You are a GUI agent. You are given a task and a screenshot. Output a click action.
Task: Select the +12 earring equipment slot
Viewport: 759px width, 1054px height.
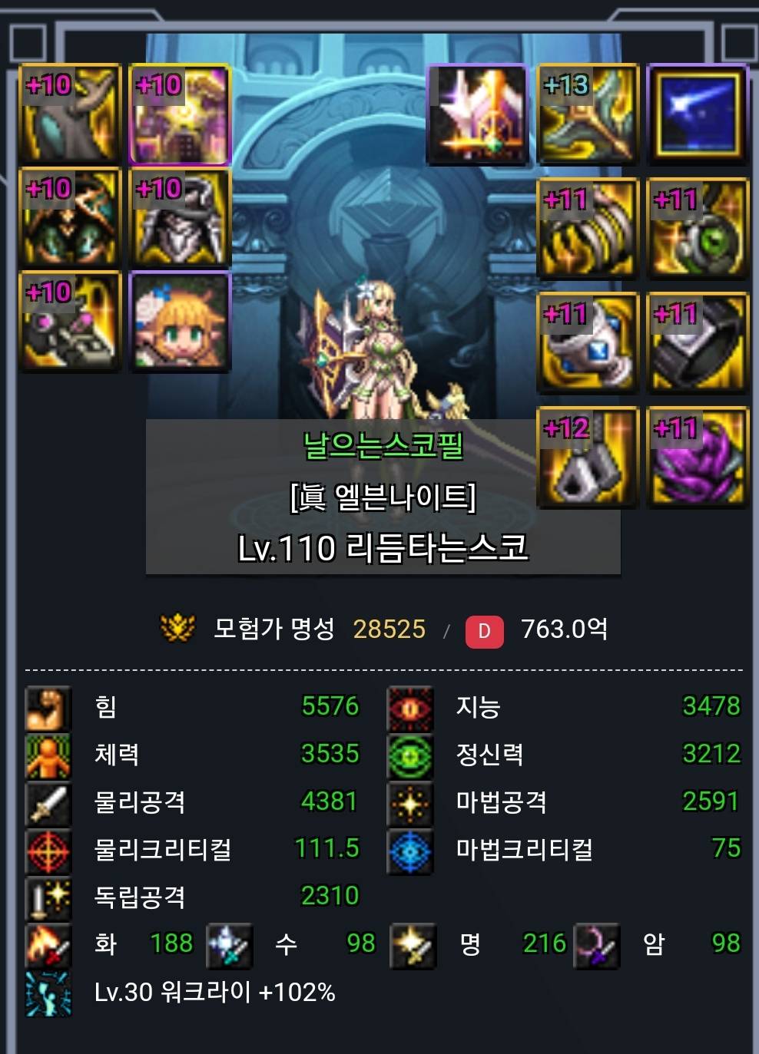point(588,457)
